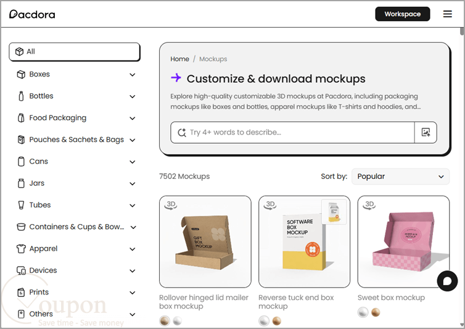Open Sweet box mockup title link

391,298
